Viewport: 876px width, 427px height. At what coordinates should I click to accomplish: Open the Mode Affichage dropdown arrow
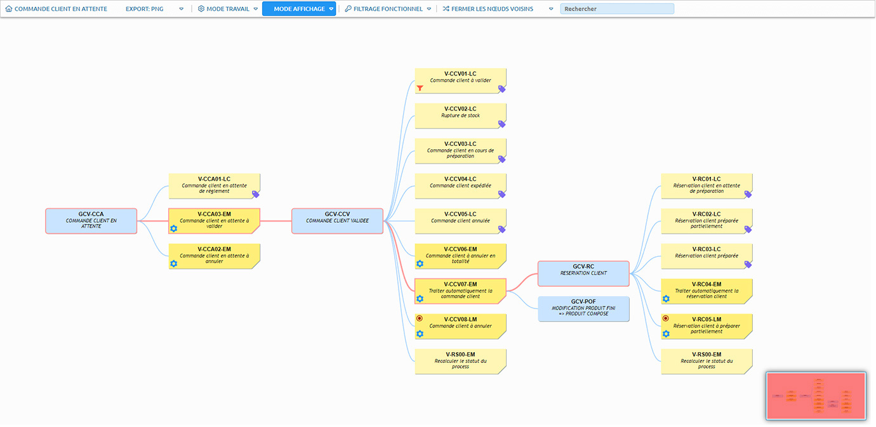(x=331, y=9)
